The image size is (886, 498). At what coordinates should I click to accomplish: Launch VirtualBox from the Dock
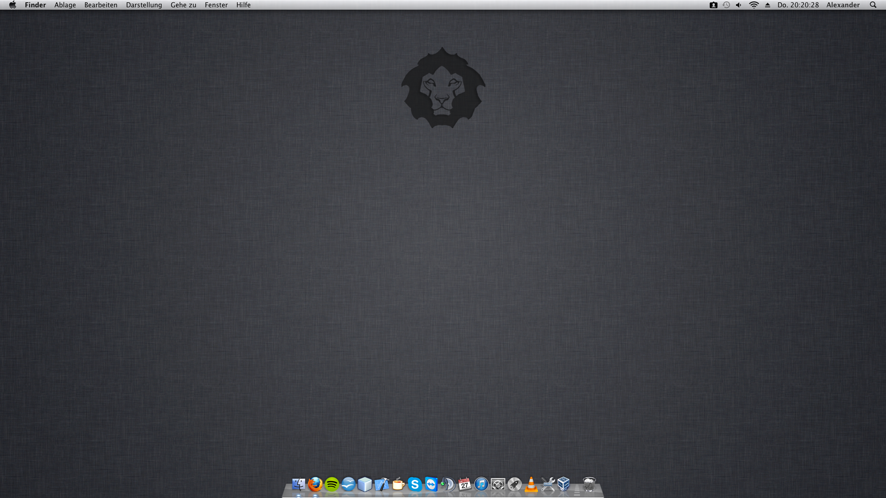564,484
